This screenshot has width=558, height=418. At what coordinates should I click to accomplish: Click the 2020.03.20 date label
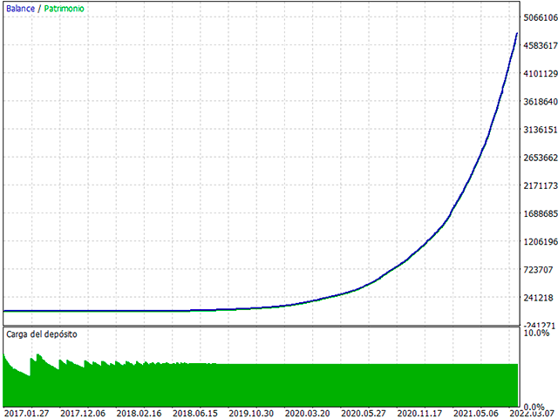pos(308,414)
